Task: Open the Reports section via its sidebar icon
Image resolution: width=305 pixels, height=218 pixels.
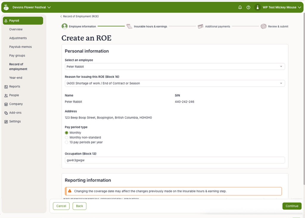Action: [x=6, y=86]
